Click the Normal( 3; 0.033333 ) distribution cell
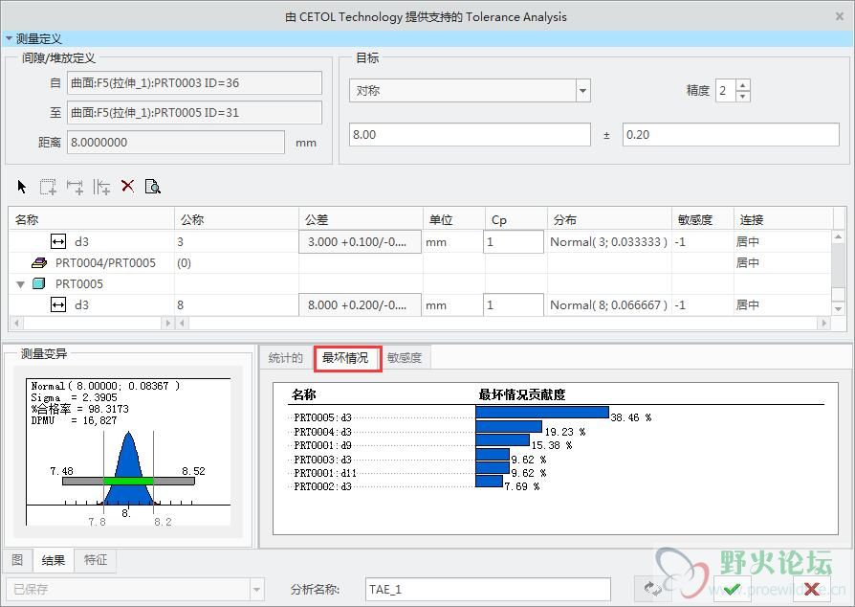 608,241
